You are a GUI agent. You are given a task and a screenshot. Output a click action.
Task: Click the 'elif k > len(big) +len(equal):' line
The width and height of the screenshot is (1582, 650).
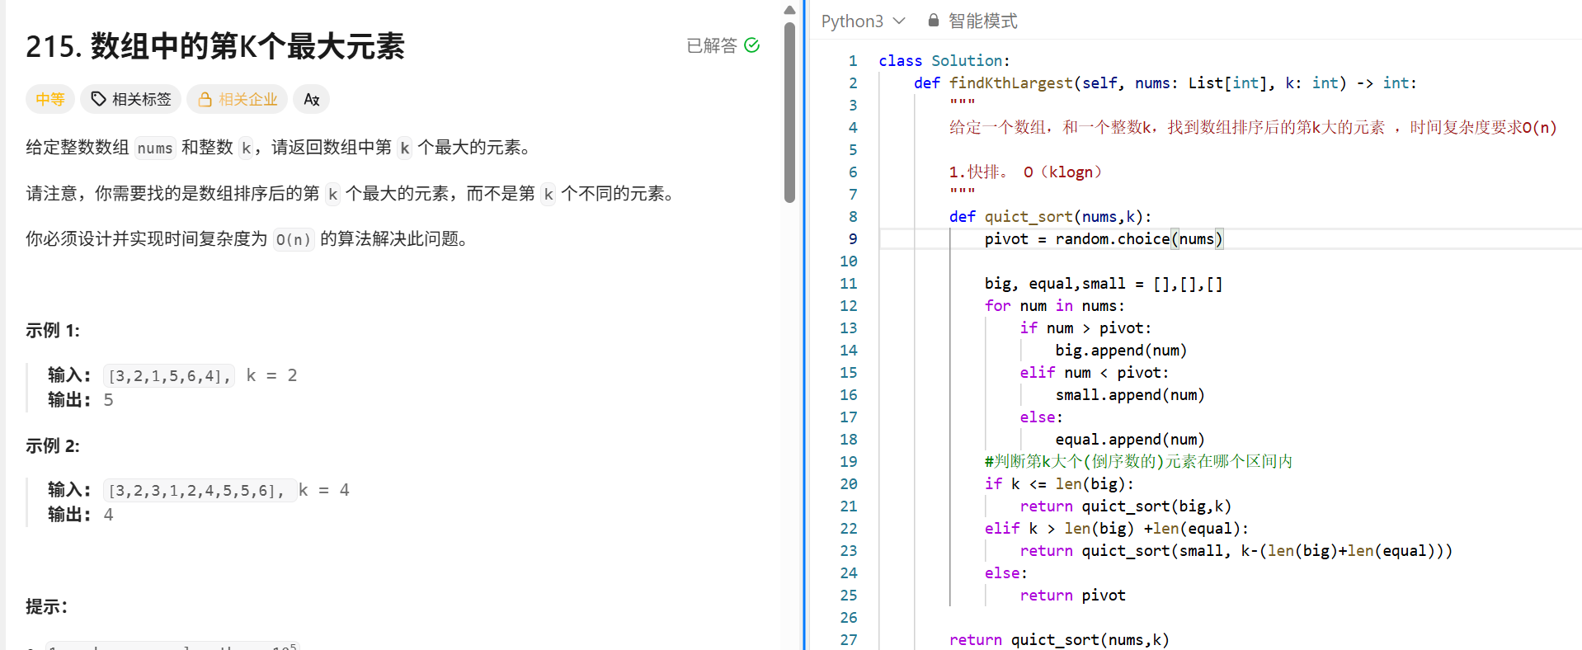[x=1117, y=529]
